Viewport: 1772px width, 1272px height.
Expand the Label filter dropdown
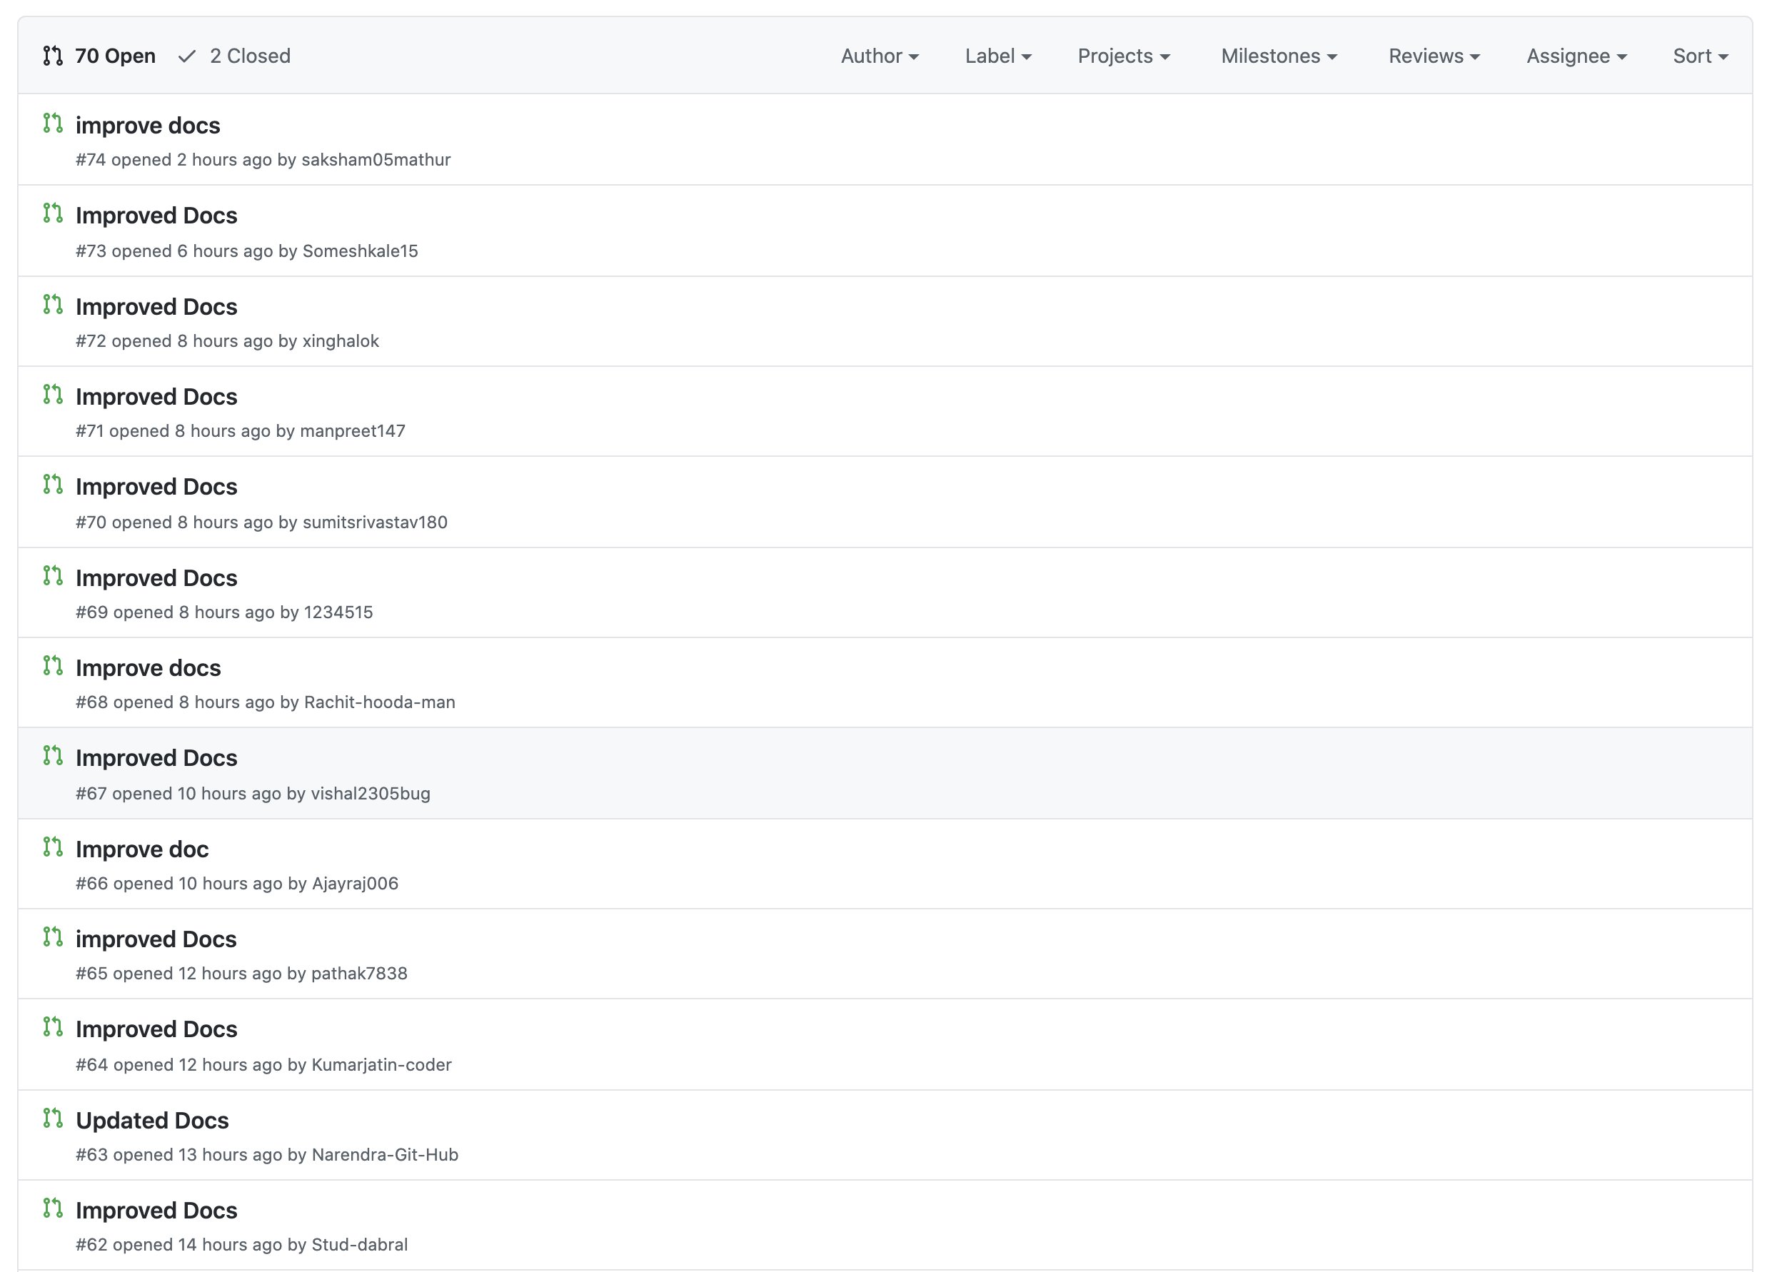point(997,56)
